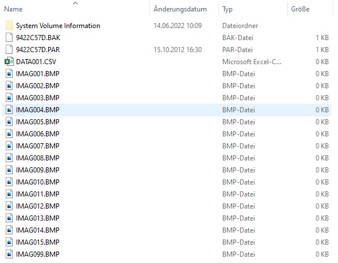338x263 pixels.
Task: Click the image icon of IMAG014.BMP
Action: coord(9,230)
